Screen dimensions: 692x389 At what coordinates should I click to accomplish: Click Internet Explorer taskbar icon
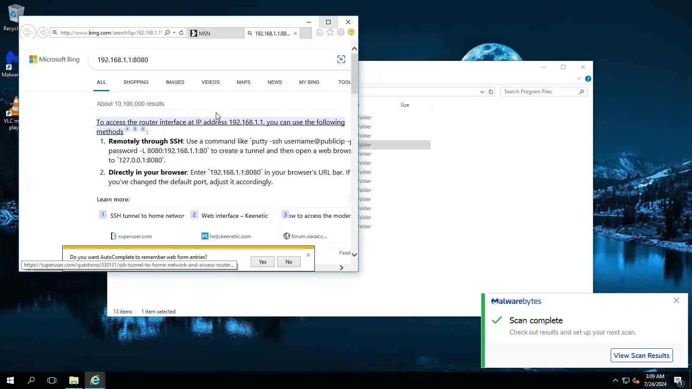[x=95, y=380]
